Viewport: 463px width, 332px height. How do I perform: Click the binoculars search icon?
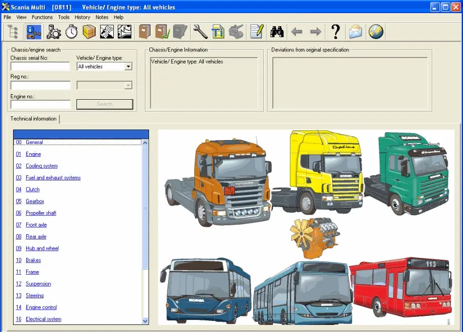pos(277,32)
